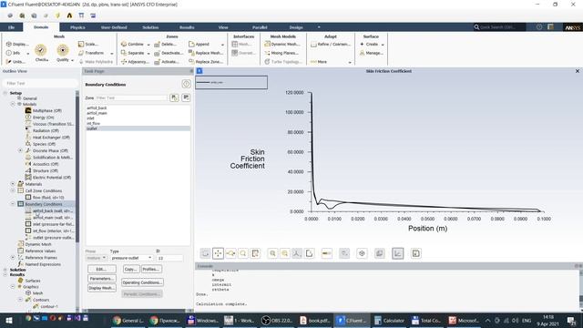Click the Edit... button
This screenshot has height=328, width=583.
[101, 269]
